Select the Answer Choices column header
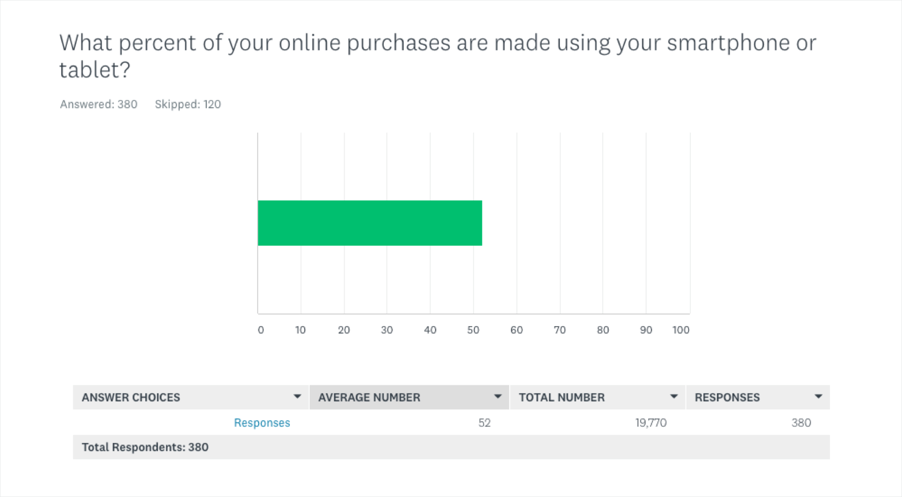Viewport: 902px width, 497px height. (x=131, y=397)
